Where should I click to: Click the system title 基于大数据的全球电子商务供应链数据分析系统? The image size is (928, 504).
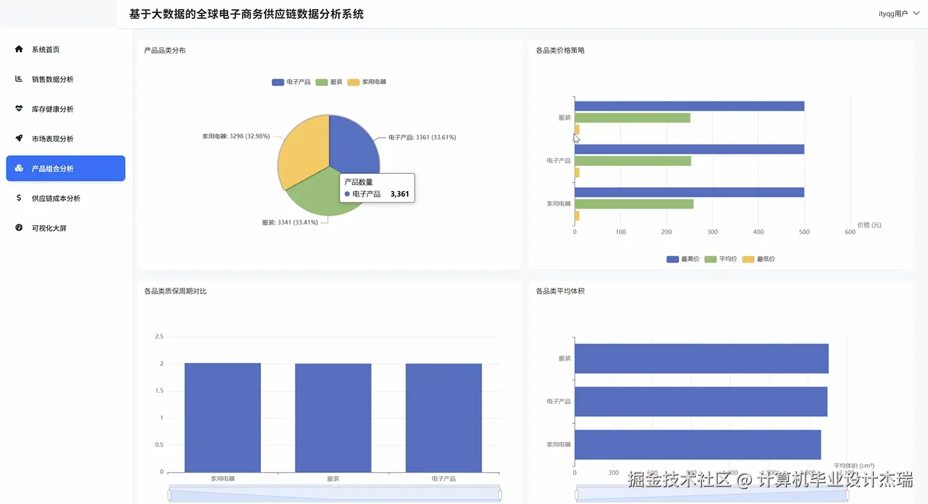(x=246, y=14)
